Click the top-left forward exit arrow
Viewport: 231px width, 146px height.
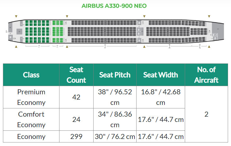click(x=16, y=16)
